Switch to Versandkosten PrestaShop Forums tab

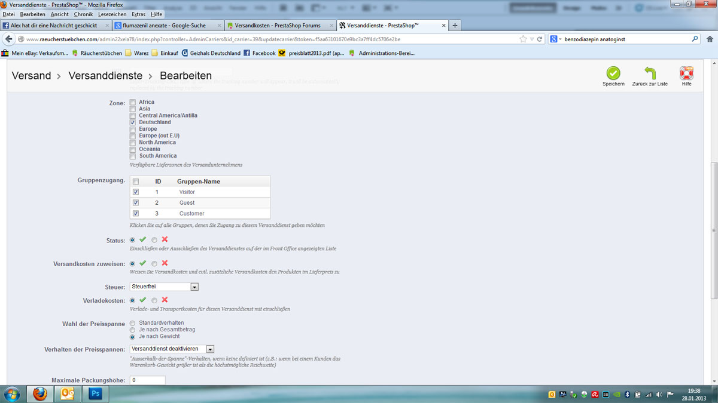pyautogui.click(x=280, y=26)
